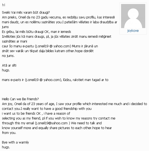Screen dimensions: 149x151
Task: Click 'hugs.' below 'Atā ar silti'
Action: 6,70
